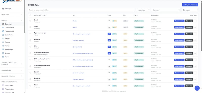Check the SEO оптимізація сайту row checkbox
Image resolution: width=202 pixels, height=93 pixels.
click(30, 53)
